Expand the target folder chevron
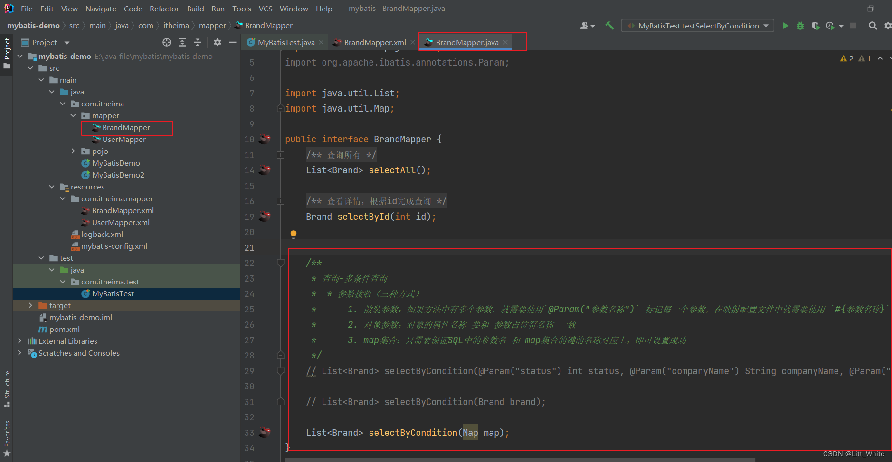Image resolution: width=892 pixels, height=462 pixels. (31, 305)
